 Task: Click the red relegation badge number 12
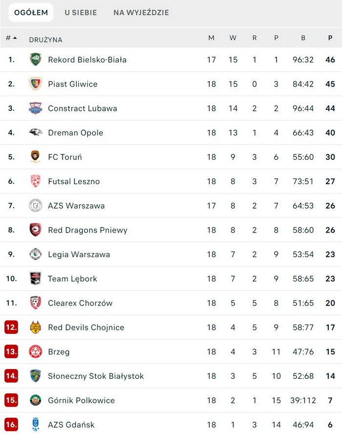[11, 327]
